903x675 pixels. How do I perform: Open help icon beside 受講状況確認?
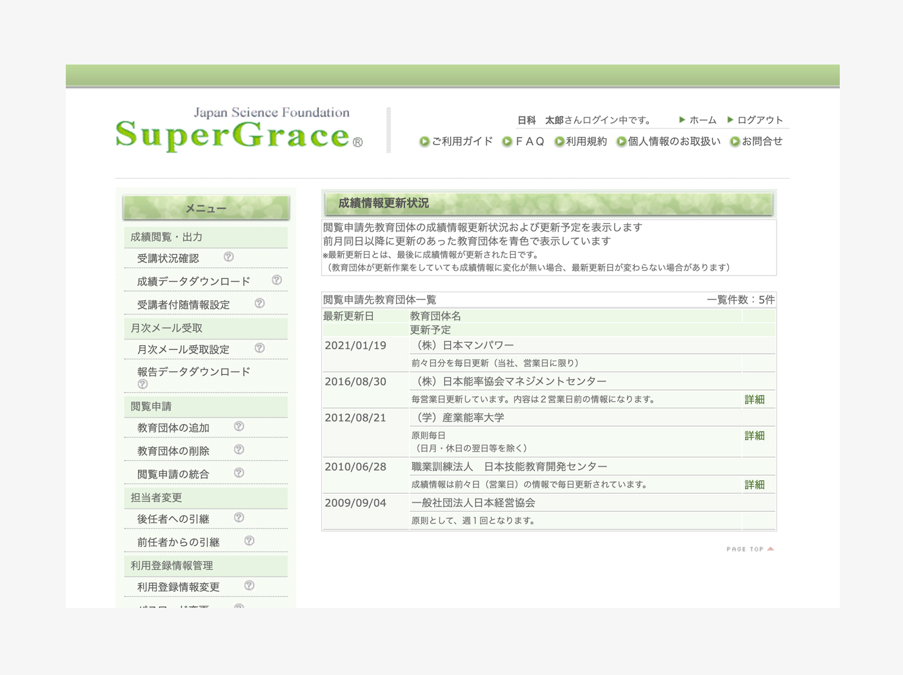click(228, 257)
